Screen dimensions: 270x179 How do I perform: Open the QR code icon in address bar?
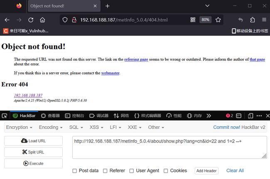pos(193,20)
